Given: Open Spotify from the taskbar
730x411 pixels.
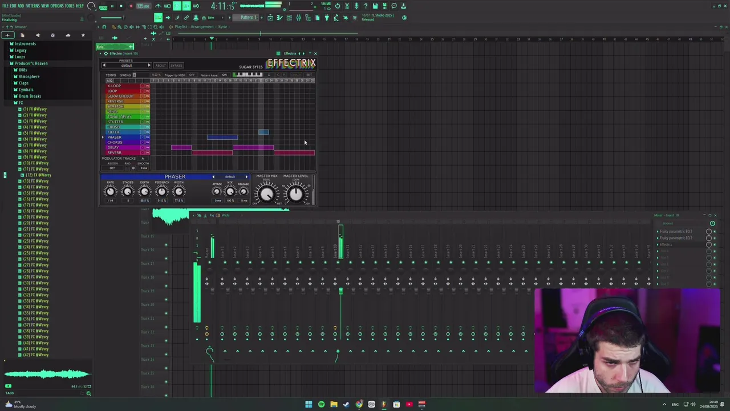Looking at the screenshot, I should pos(321,404).
